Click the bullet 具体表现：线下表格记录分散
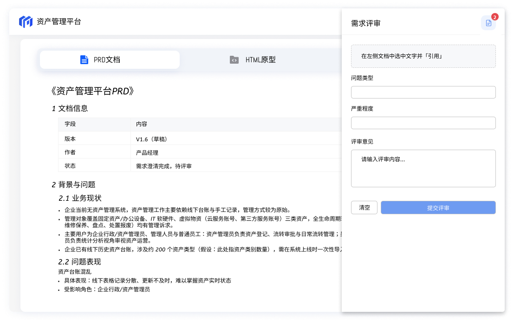The height and width of the screenshot is (323, 514). pyautogui.click(x=148, y=280)
